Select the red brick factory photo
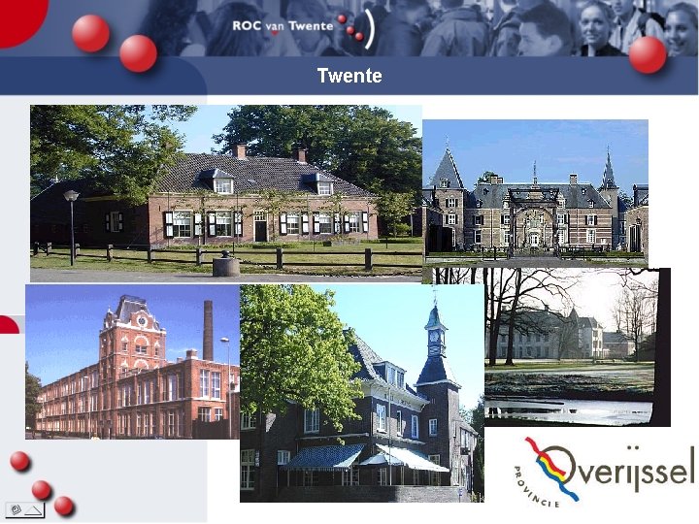The image size is (699, 524). tap(132, 362)
